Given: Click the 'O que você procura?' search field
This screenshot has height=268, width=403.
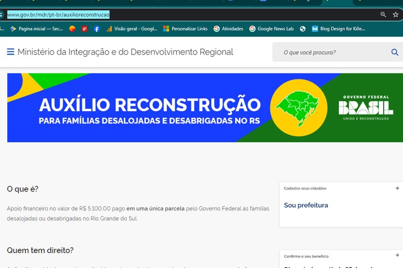Looking at the screenshot, I should (x=331, y=52).
